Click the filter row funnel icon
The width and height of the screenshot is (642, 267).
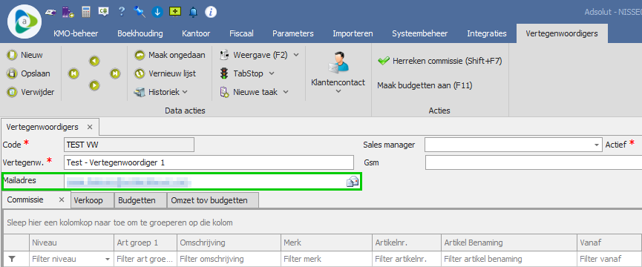[13, 259]
